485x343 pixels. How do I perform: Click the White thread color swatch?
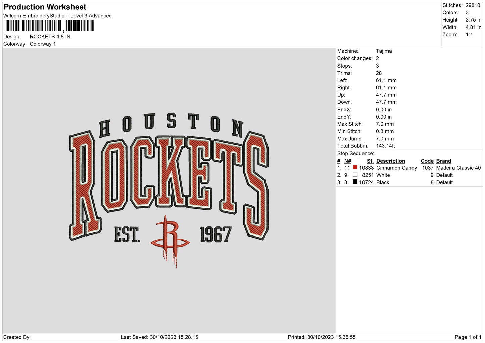(x=355, y=175)
